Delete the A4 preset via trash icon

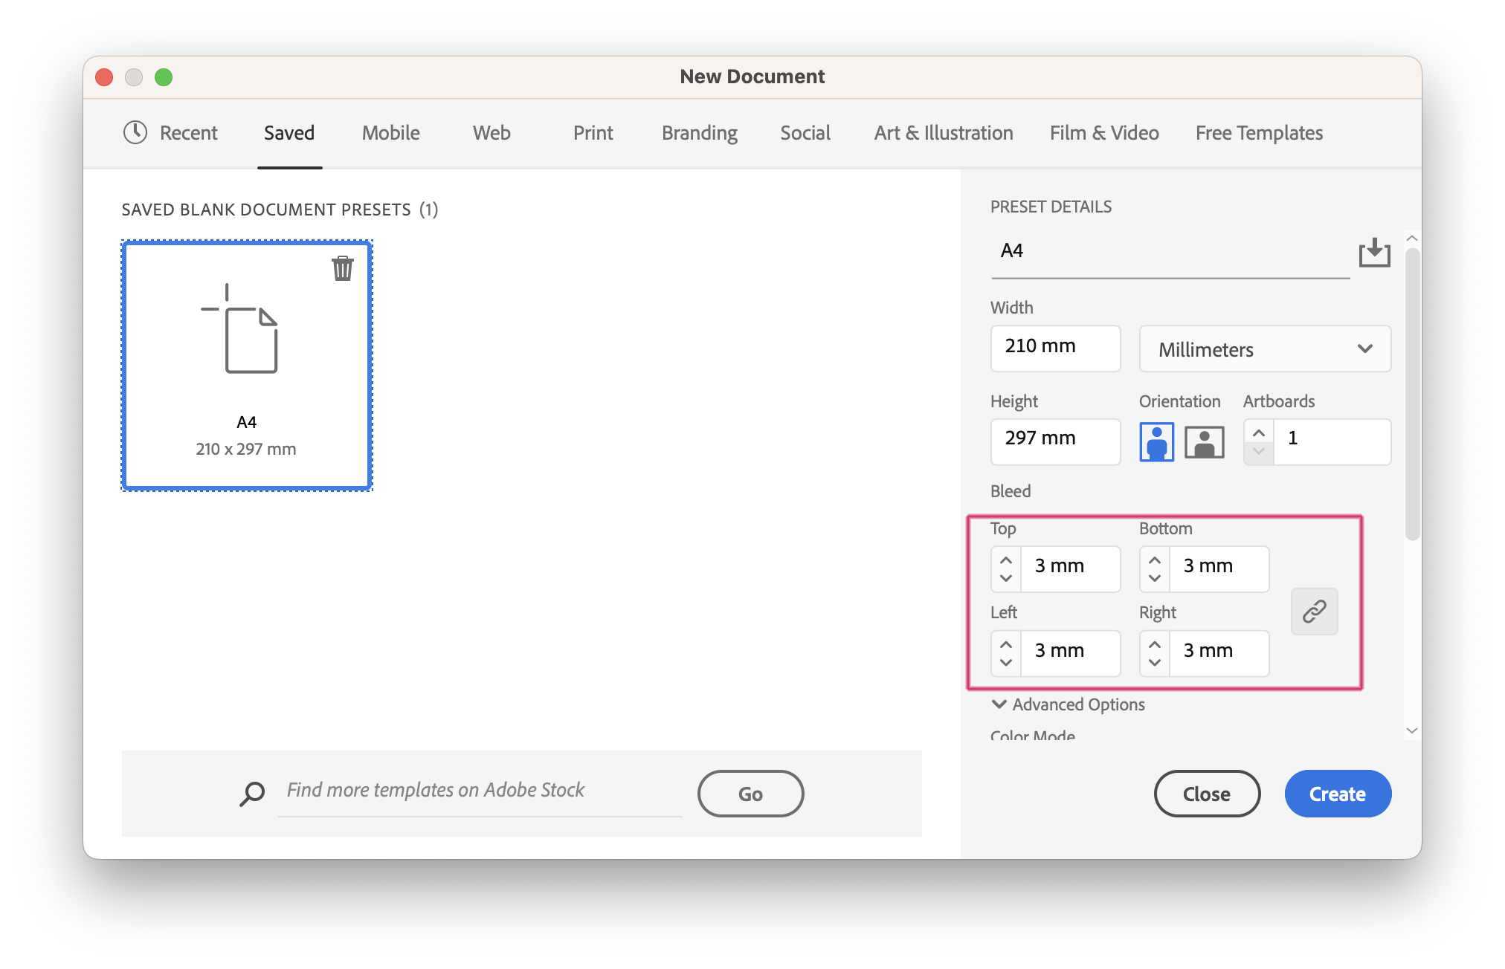[343, 270]
